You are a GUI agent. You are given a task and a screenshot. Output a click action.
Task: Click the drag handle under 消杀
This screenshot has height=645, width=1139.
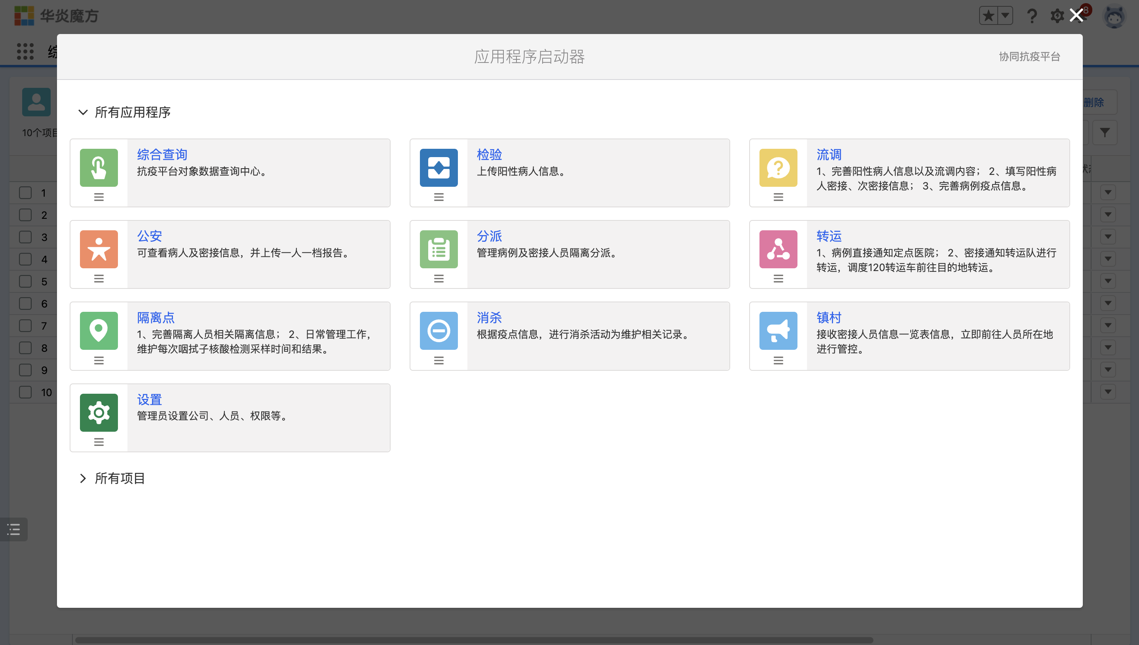439,360
